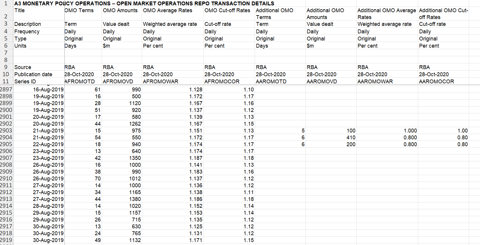Select the Series ID label cell

pyautogui.click(x=39, y=81)
